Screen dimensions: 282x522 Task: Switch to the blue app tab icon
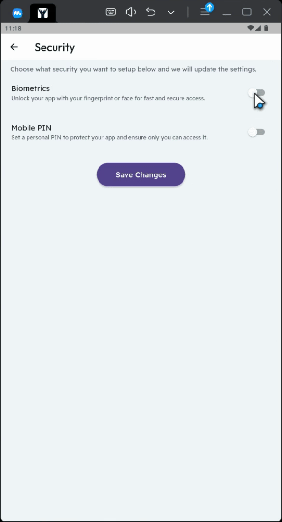[x=17, y=14]
